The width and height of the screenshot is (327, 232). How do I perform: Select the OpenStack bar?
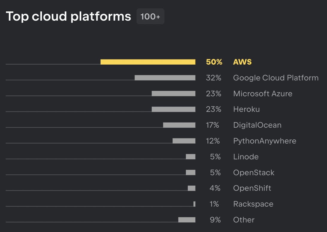pos(191,173)
